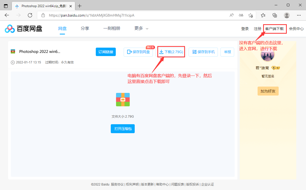
Task: Click the share date 2022-01-17 13:15
Action: click(x=28, y=62)
